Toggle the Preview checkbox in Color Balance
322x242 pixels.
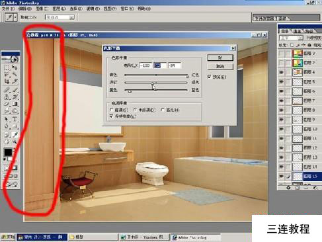(209, 77)
